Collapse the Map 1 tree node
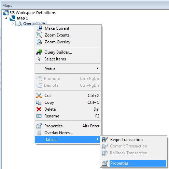169x169 pixels. click(6, 18)
